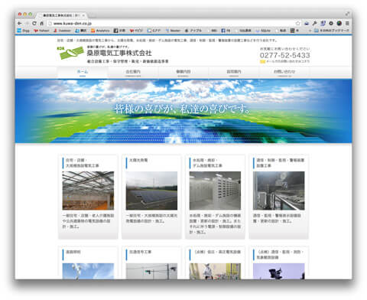Click the mail envelope icon below phone number

(x=262, y=61)
